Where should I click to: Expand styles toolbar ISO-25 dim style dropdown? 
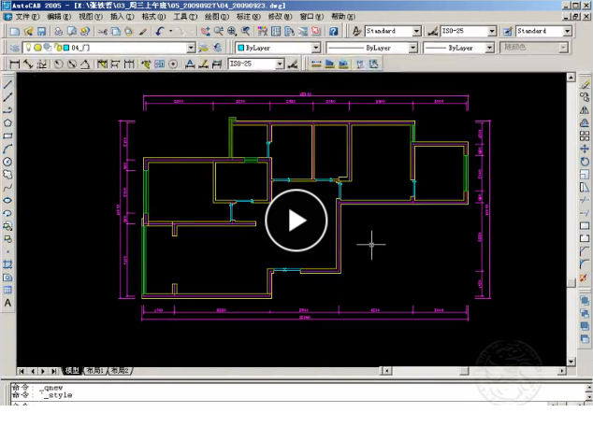pos(492,31)
